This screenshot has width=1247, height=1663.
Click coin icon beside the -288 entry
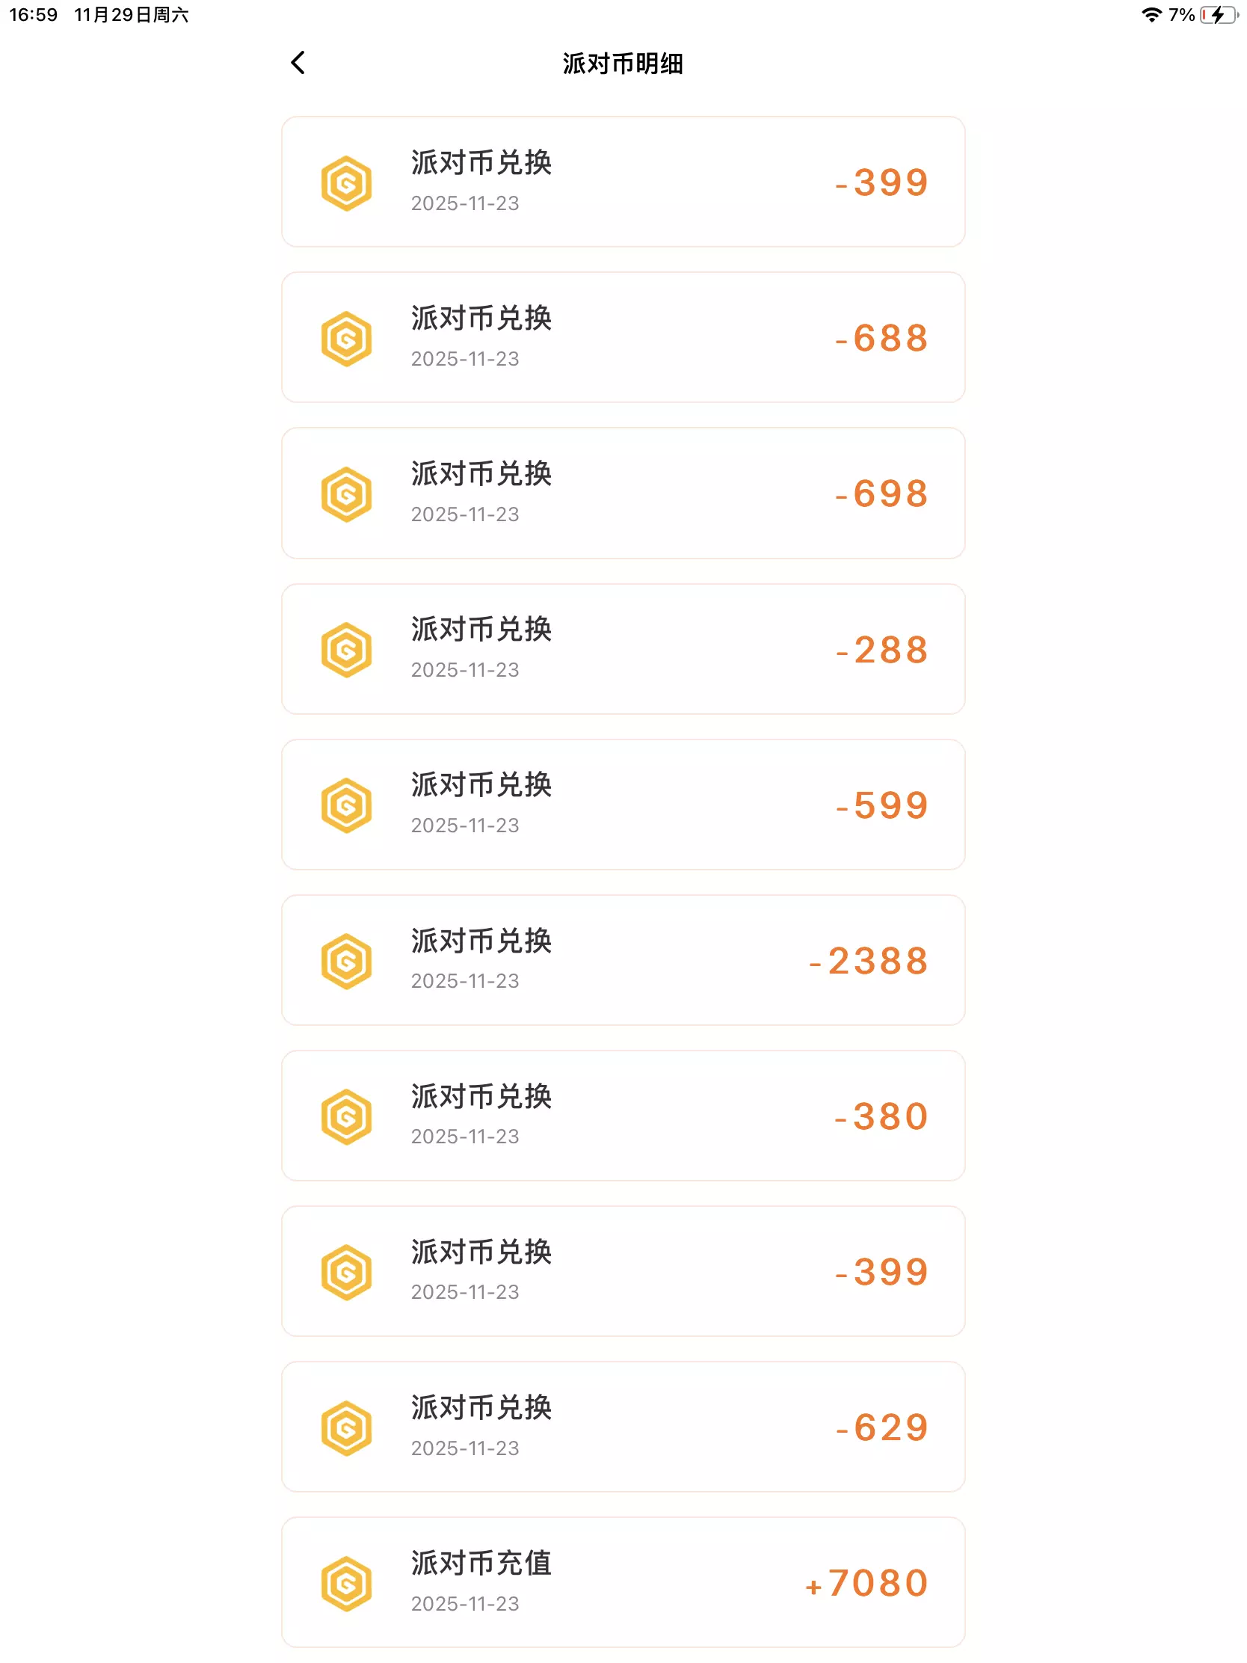[347, 651]
